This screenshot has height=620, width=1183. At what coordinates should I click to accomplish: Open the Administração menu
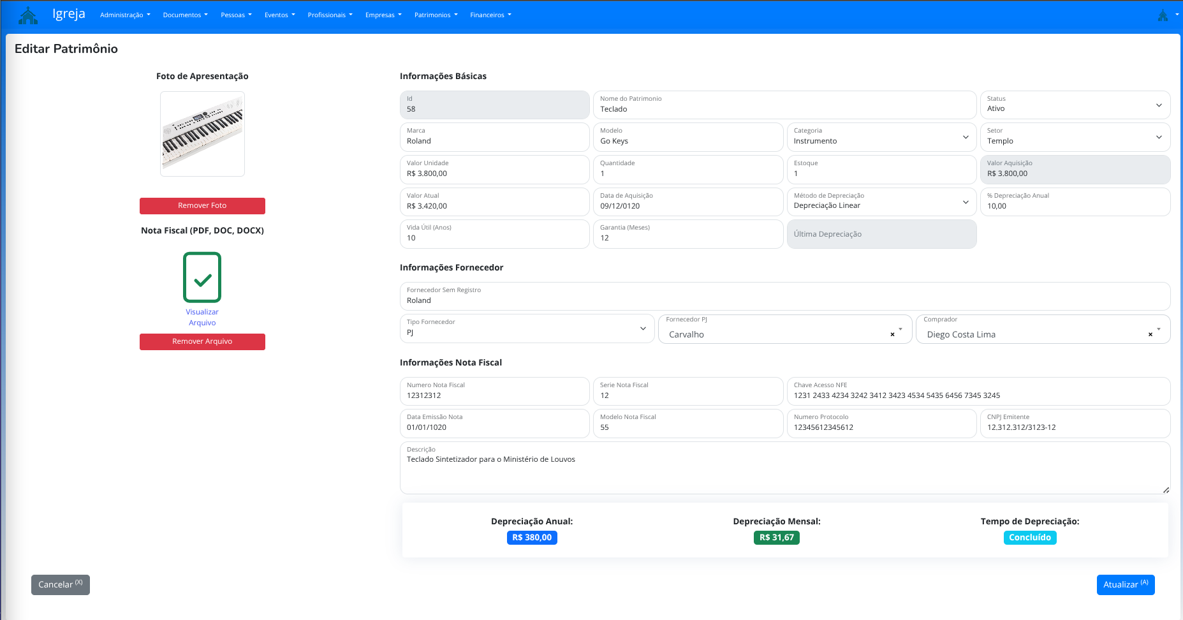click(x=125, y=15)
